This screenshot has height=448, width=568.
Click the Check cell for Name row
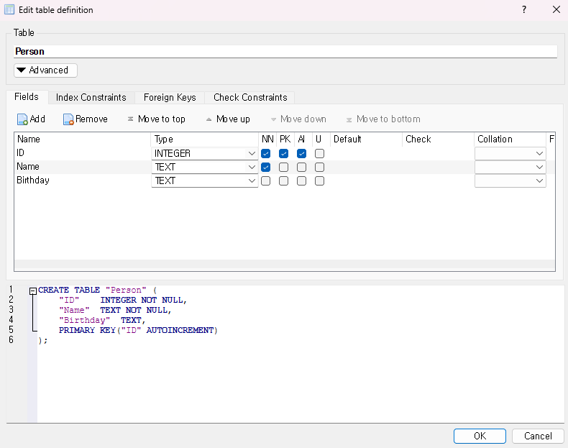[x=438, y=168]
